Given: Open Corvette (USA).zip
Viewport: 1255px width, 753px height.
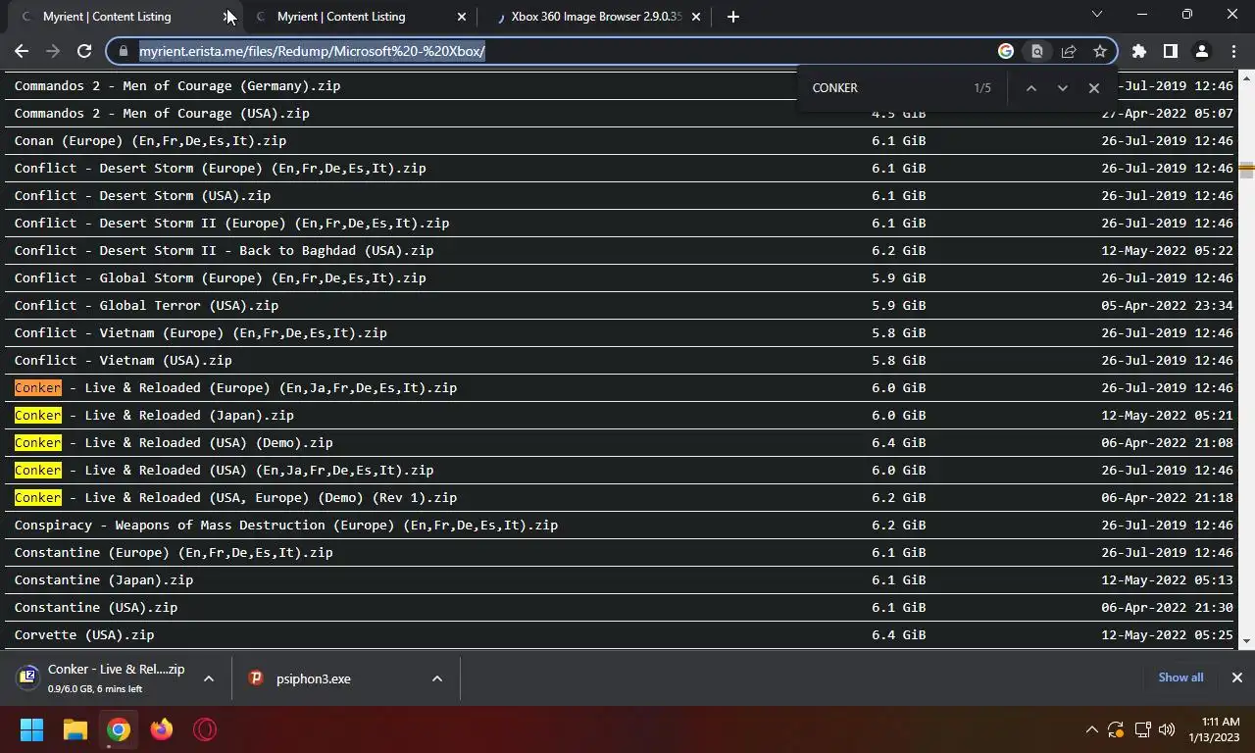Looking at the screenshot, I should click(x=84, y=634).
